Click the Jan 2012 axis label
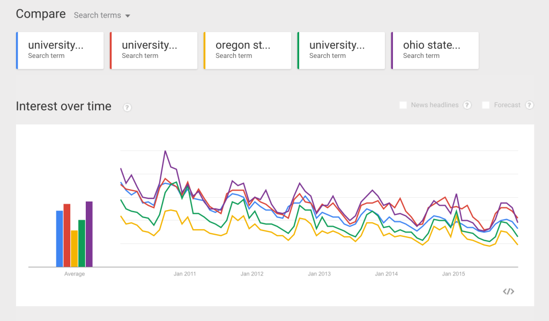549x321 pixels. point(252,274)
